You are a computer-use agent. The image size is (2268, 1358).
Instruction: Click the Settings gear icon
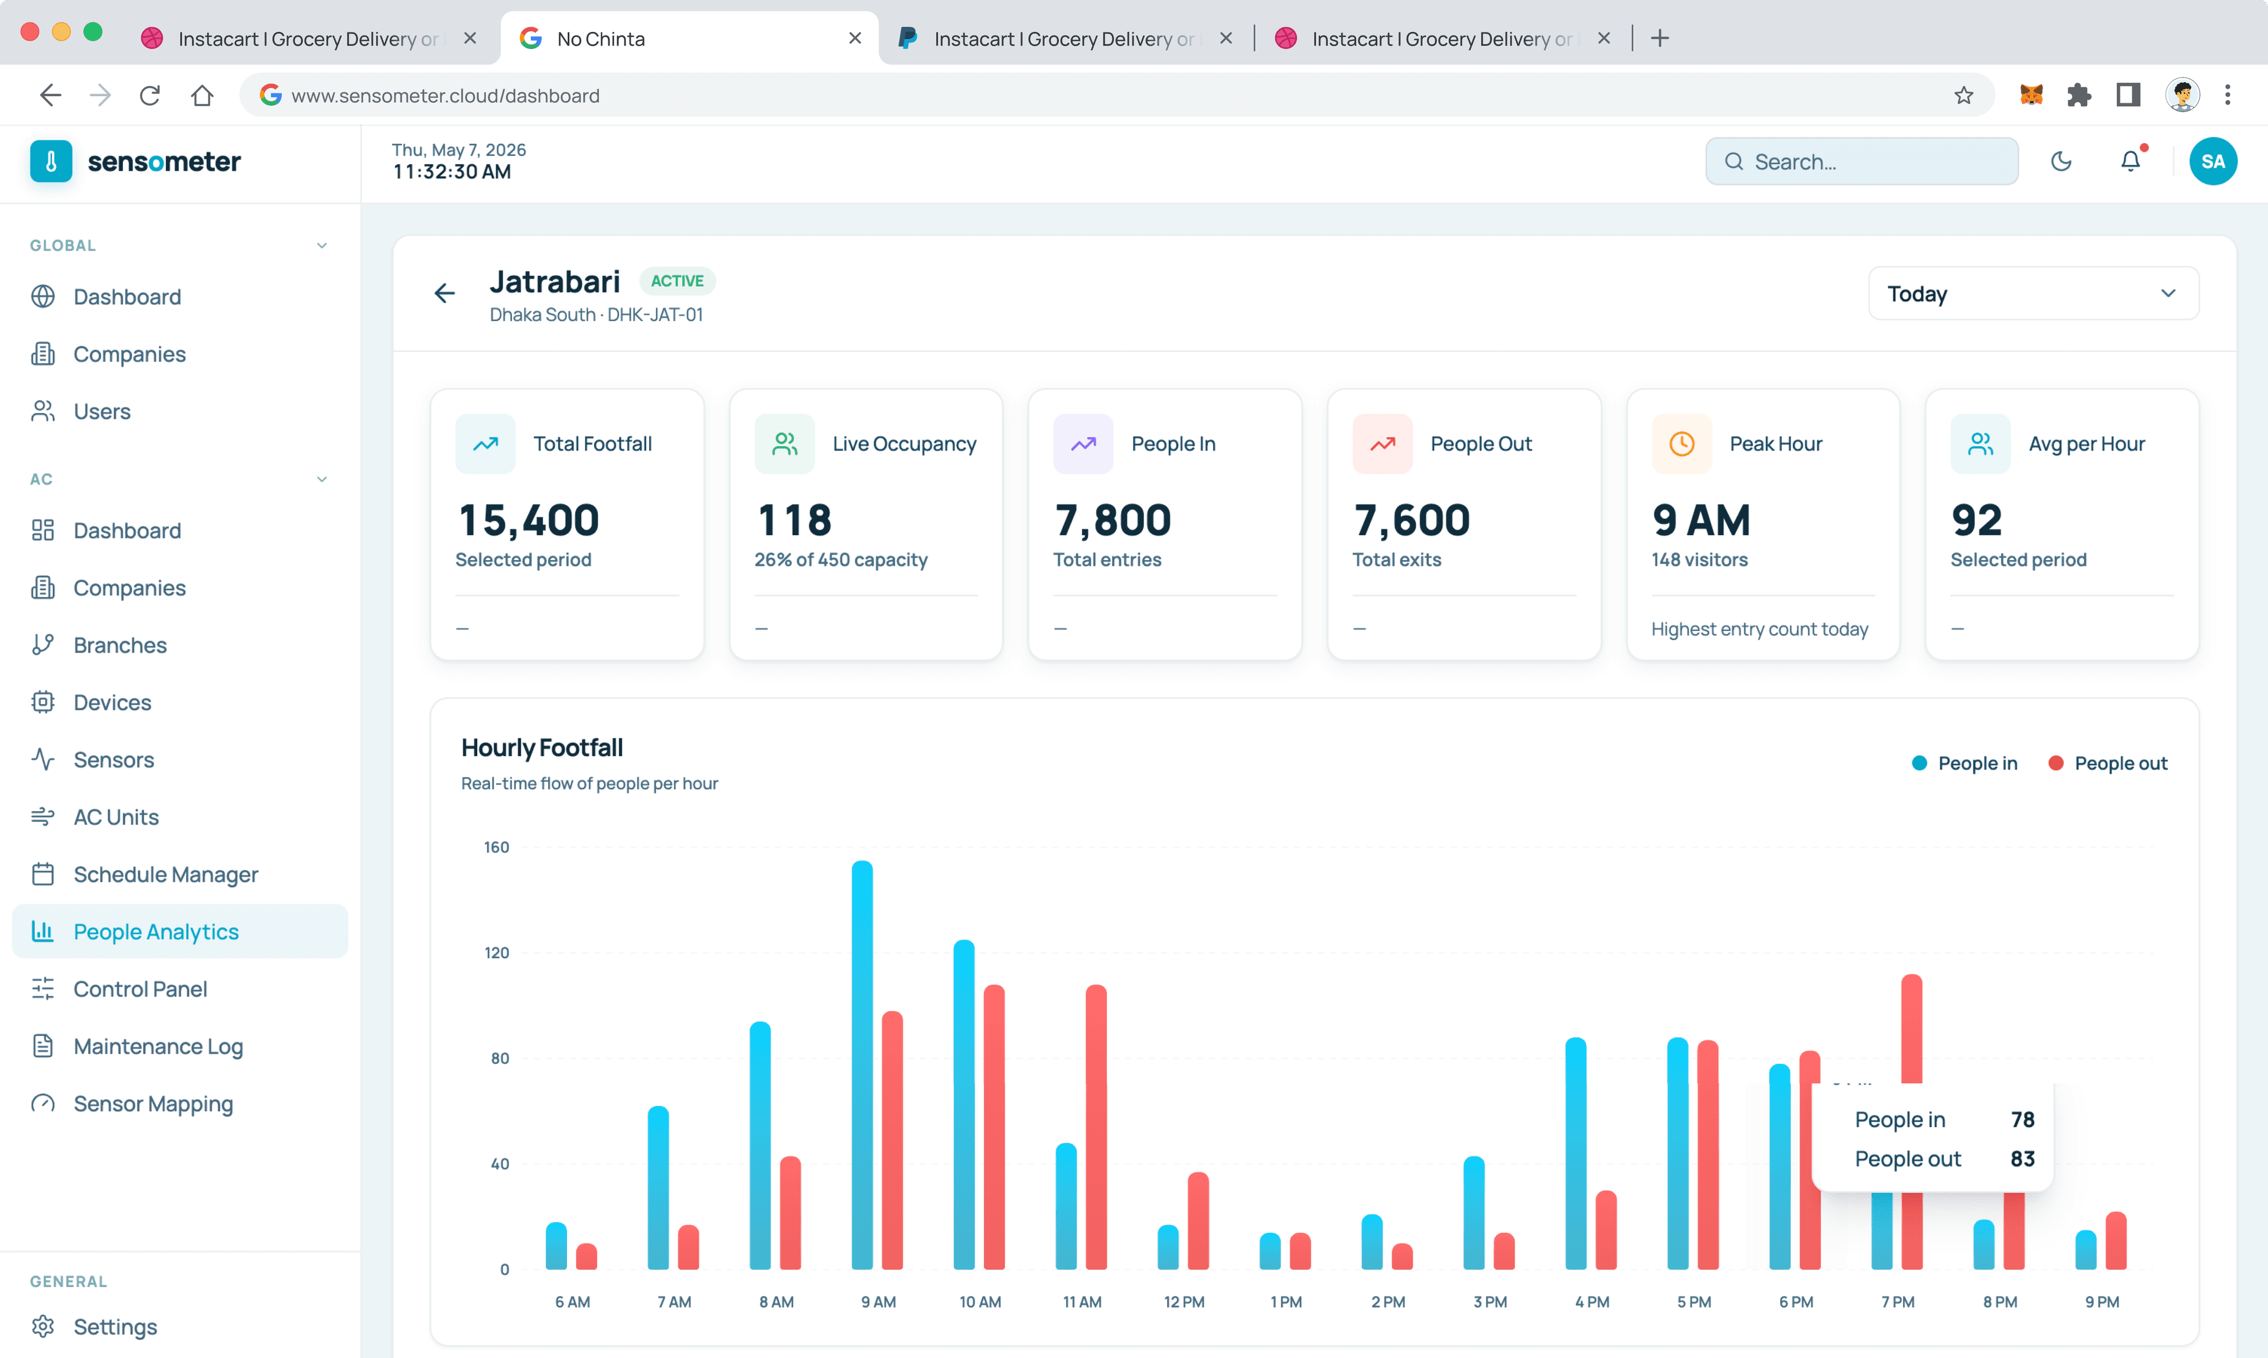coord(43,1326)
